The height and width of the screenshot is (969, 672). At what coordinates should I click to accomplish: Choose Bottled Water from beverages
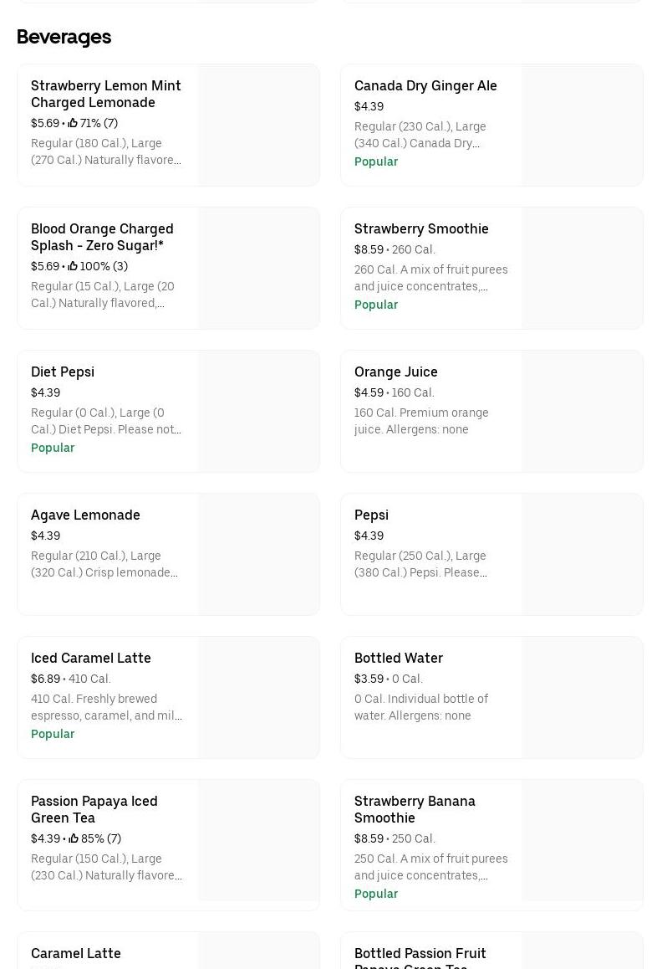[399, 658]
